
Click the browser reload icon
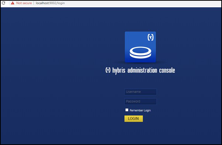[x=3, y=3]
